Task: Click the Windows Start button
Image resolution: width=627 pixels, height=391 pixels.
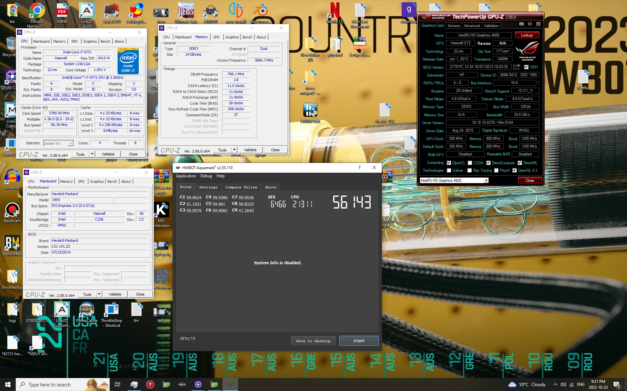Action: pos(8,384)
